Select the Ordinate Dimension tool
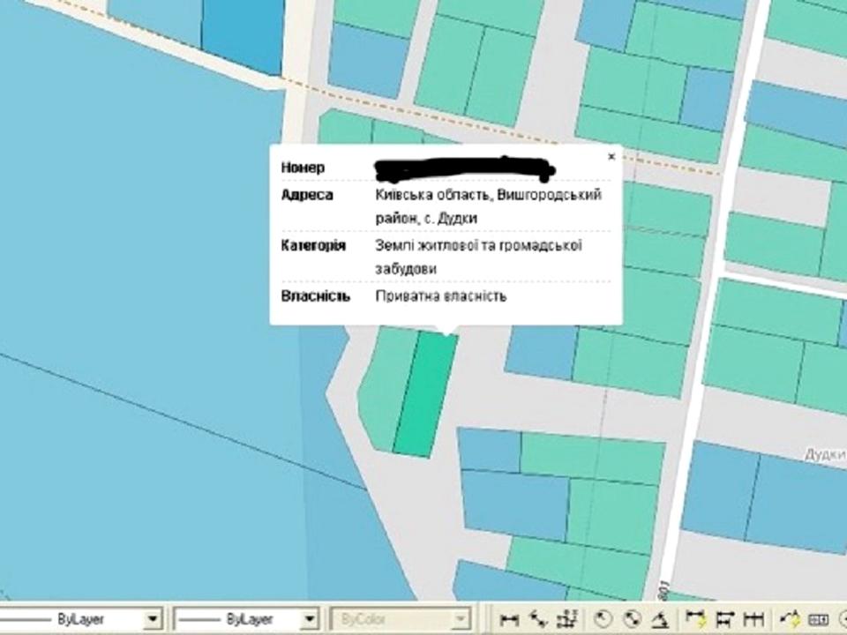Viewport: 847px width, 635px height. click(569, 618)
